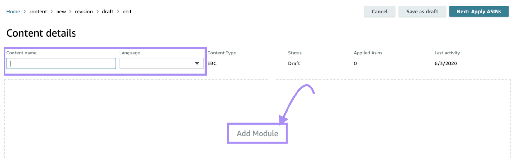The height and width of the screenshot is (159, 514).
Task: Click the chevron after content breadcrumb
Action: (51, 12)
